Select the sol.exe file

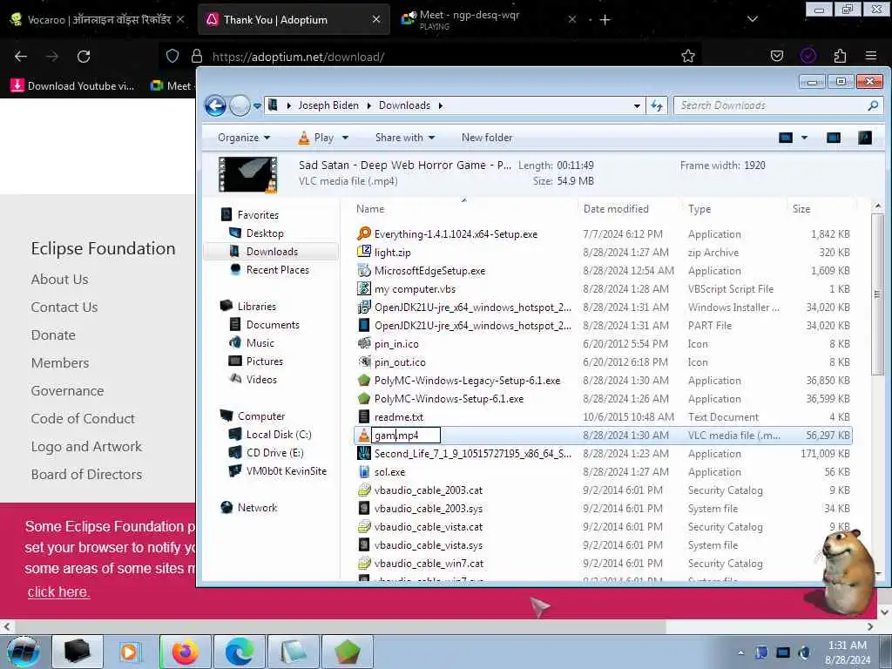click(389, 471)
